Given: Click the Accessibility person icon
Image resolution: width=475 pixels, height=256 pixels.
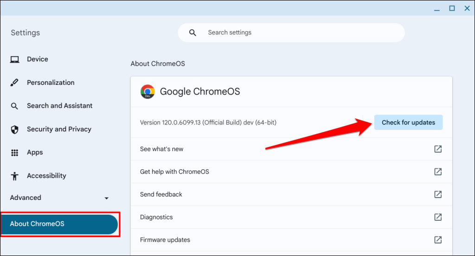Looking at the screenshot, I should (15, 176).
